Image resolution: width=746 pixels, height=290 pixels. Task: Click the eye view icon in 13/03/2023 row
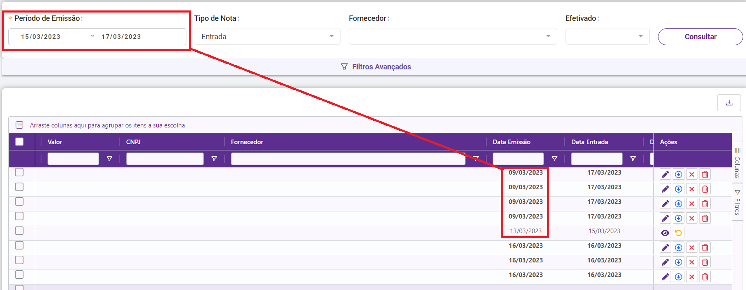(x=665, y=233)
